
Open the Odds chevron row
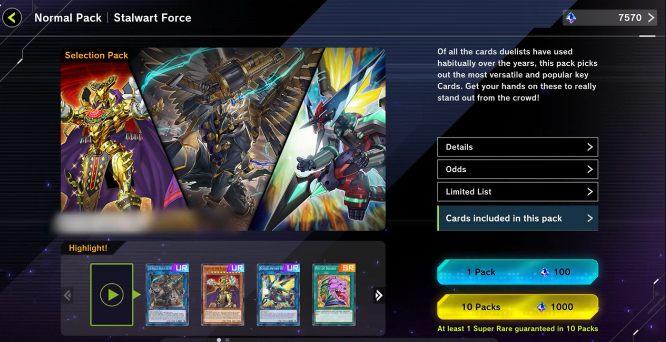coord(517,169)
